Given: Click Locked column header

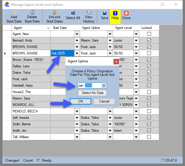Looking at the screenshot, I should 149,28.
